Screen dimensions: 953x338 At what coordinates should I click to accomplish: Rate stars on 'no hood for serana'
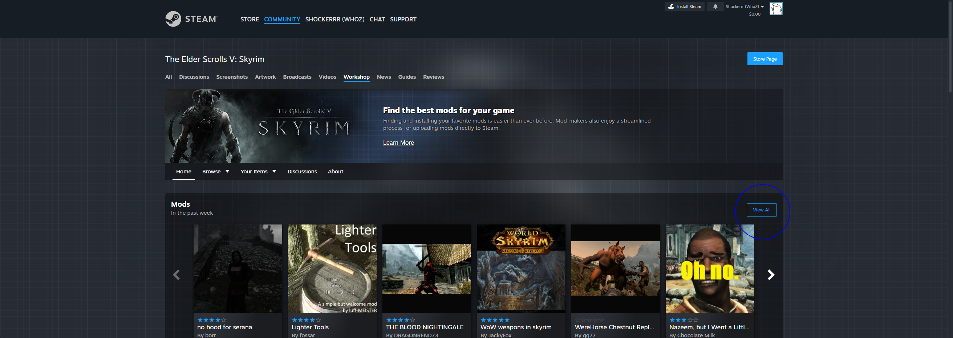(x=212, y=320)
